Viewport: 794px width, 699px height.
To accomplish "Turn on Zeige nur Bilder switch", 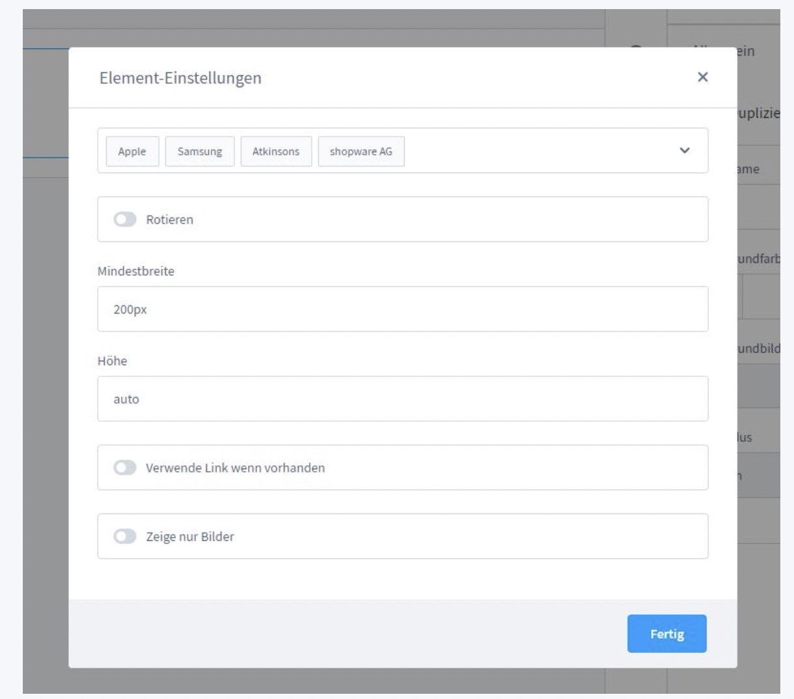I will pyautogui.click(x=125, y=536).
